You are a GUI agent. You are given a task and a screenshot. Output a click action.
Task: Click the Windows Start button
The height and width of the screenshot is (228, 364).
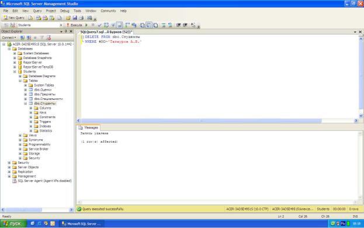pyautogui.click(x=13, y=223)
